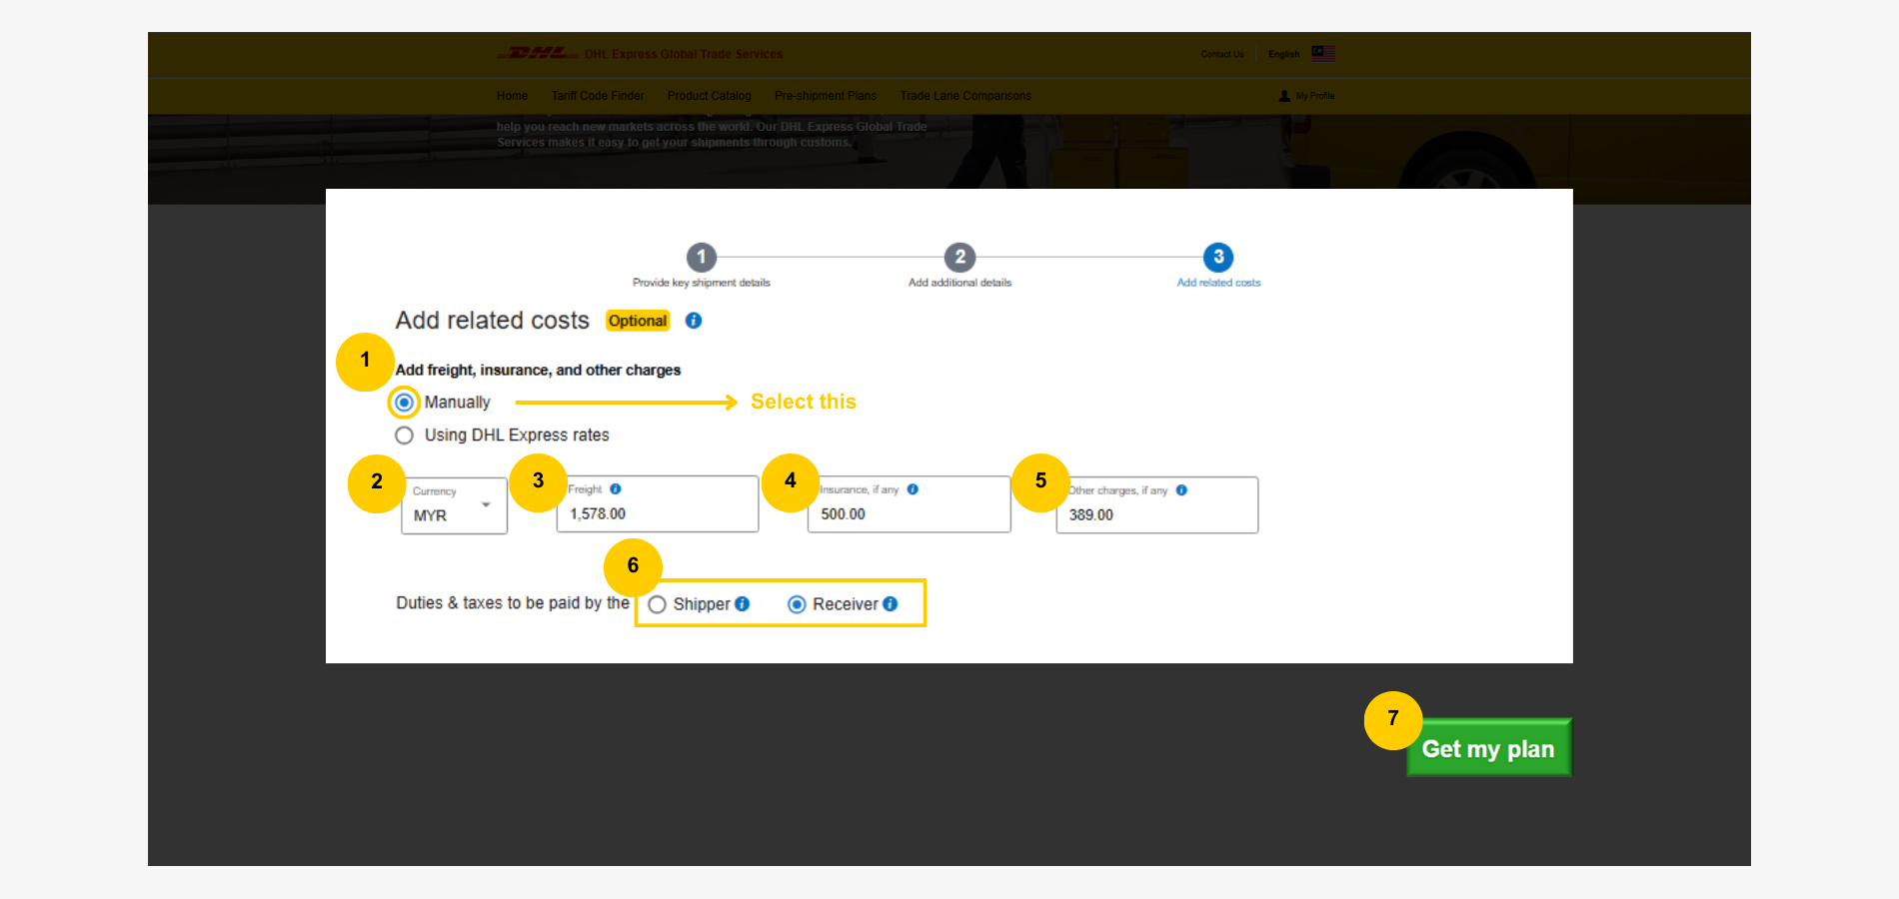Click the Get my plan button
Viewport: 1899px width, 899px height.
pyautogui.click(x=1488, y=748)
